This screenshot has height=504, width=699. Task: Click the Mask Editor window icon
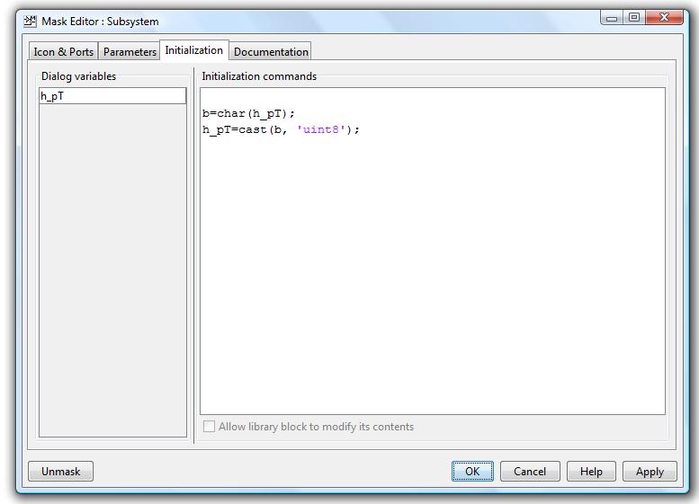pos(31,21)
